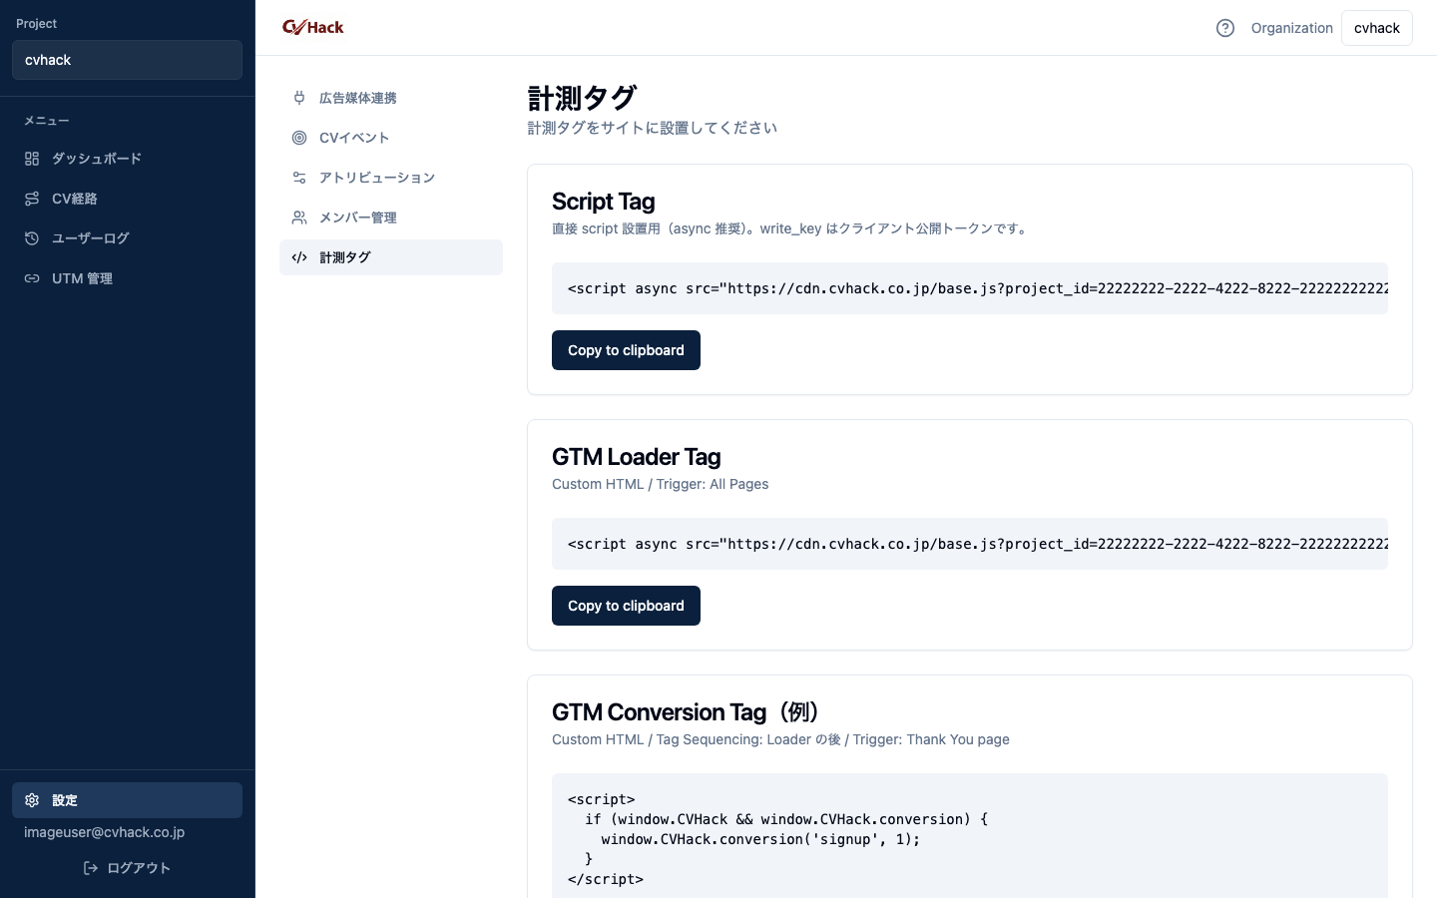Click the 計測タグ code brackets icon
The image size is (1437, 898).
299,257
